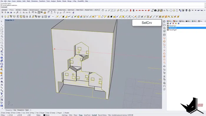Image resolution: width=206 pixels, height=116 pixels.
Task: Enable the Cen osnap checkbox
Action: click(22, 113)
